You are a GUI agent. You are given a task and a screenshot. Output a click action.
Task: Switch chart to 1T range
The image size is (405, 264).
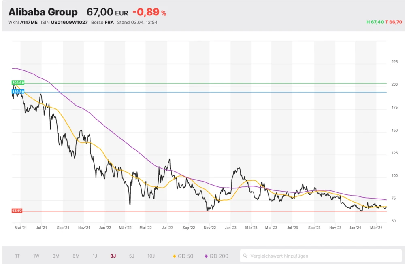click(x=17, y=256)
